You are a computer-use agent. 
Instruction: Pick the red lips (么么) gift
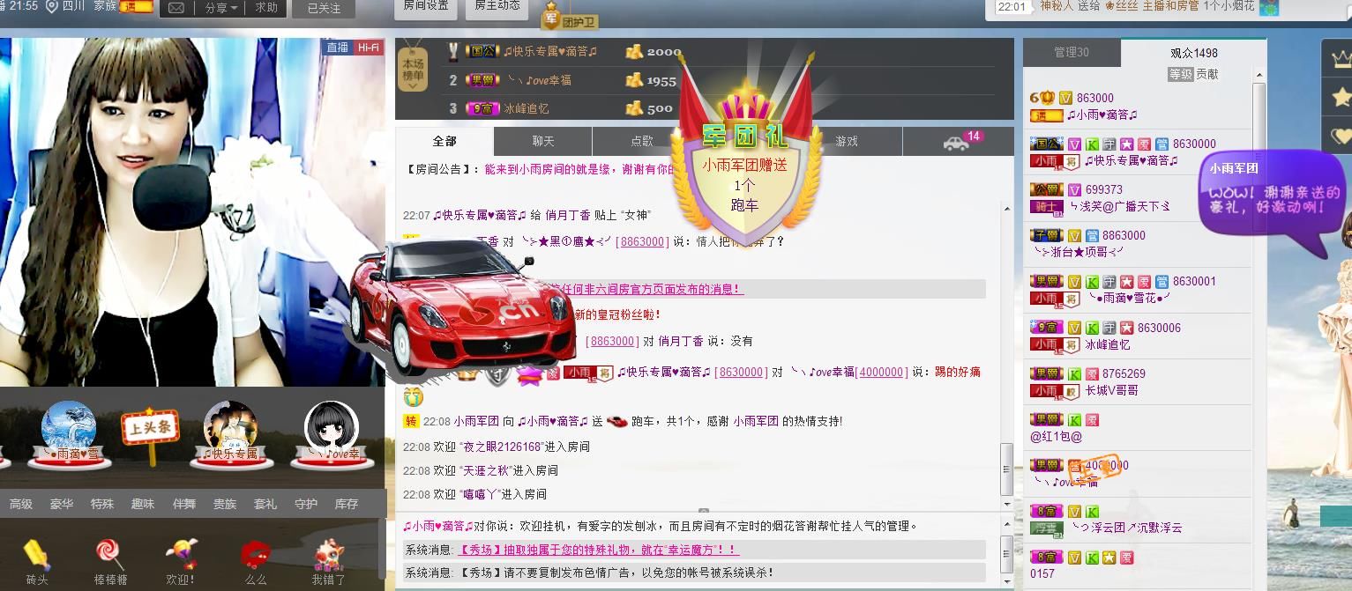point(255,556)
